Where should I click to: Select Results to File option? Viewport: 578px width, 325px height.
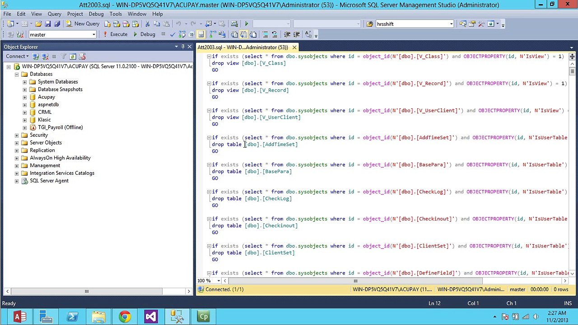click(x=253, y=34)
